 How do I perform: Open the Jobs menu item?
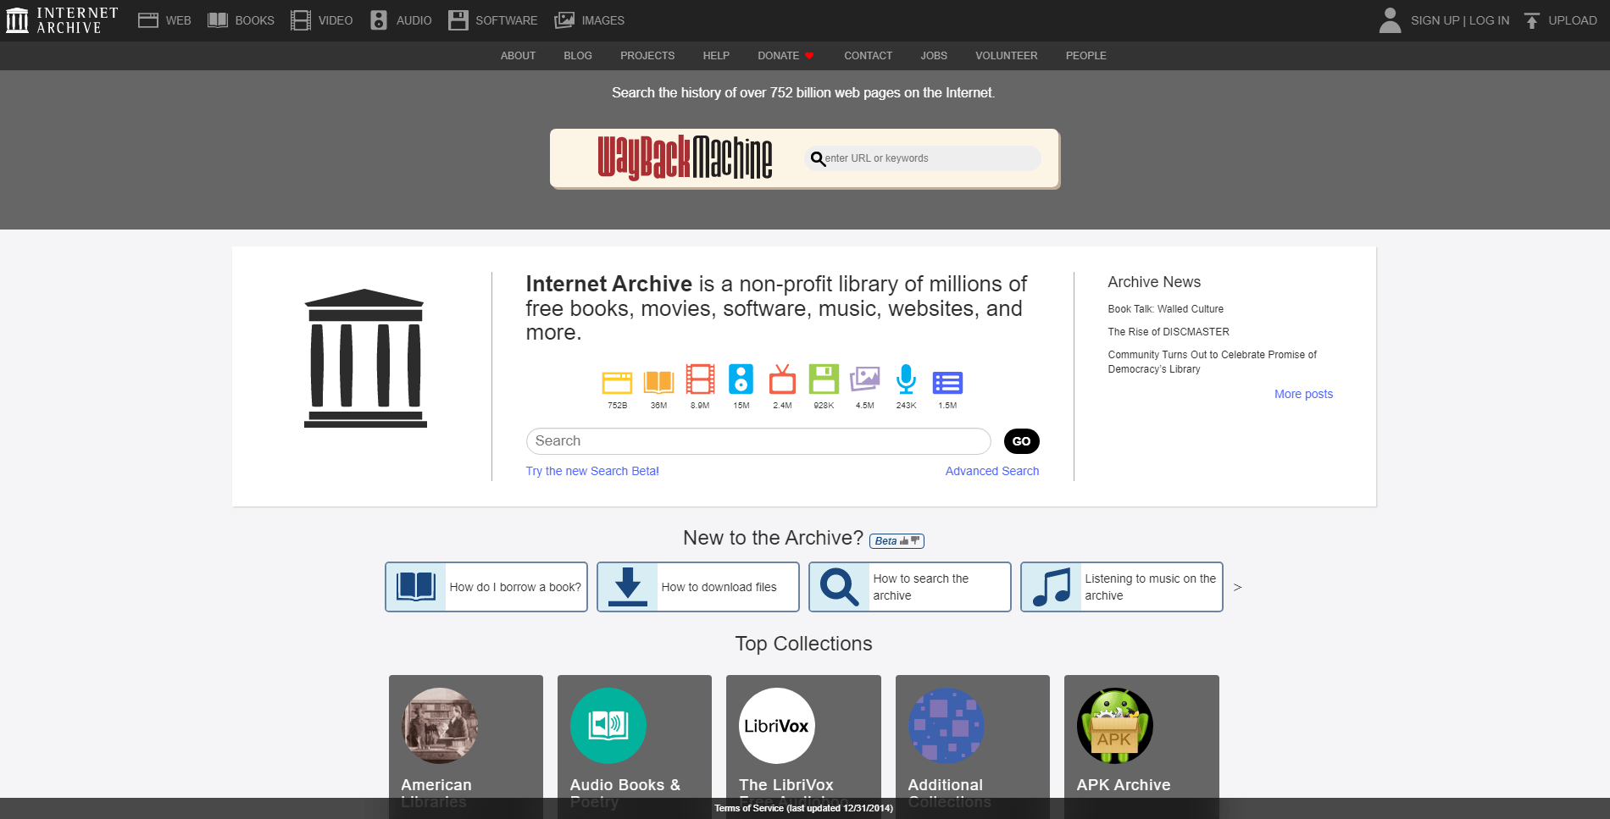coord(934,56)
